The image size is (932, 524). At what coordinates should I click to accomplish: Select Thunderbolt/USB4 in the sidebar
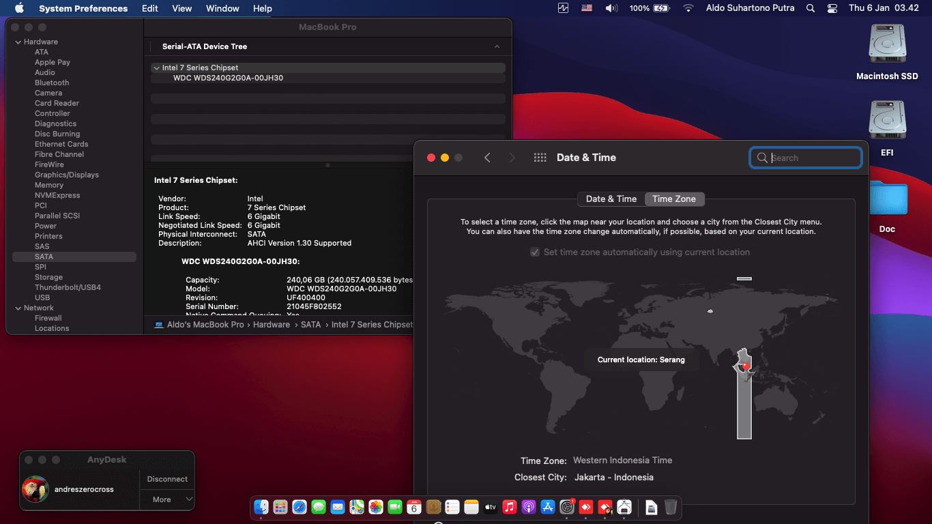[68, 287]
